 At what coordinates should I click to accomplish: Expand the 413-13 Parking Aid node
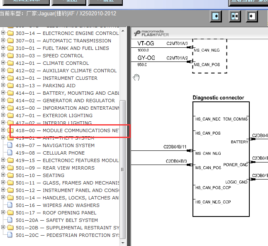point(3,85)
